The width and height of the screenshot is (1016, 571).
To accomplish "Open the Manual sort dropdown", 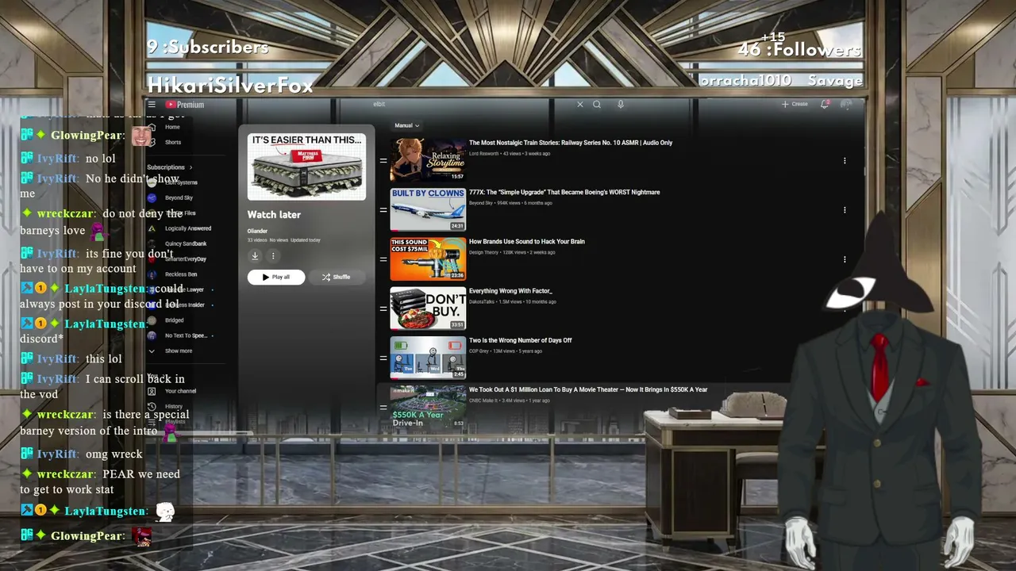I will click(406, 125).
